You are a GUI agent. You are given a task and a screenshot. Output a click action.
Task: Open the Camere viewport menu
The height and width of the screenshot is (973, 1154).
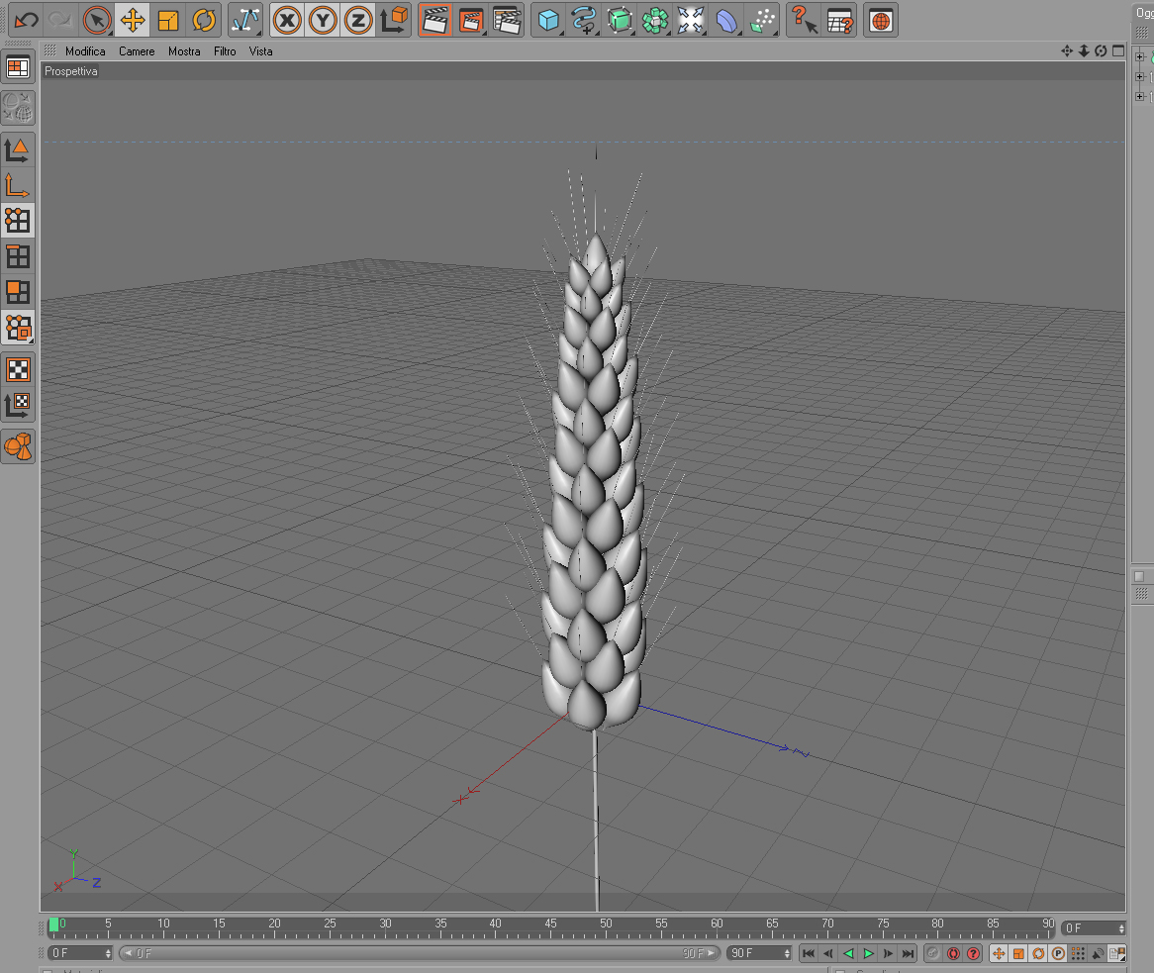pyautogui.click(x=137, y=50)
